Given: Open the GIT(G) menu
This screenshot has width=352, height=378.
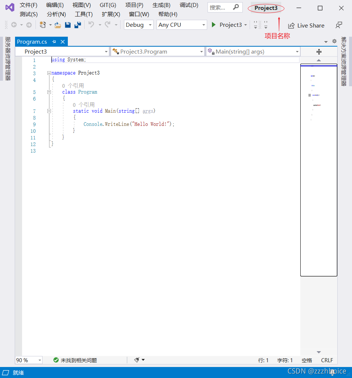Looking at the screenshot, I should click(108, 5).
